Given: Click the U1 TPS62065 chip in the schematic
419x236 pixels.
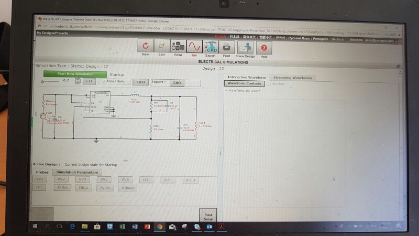Looking at the screenshot, I should (x=100, y=102).
